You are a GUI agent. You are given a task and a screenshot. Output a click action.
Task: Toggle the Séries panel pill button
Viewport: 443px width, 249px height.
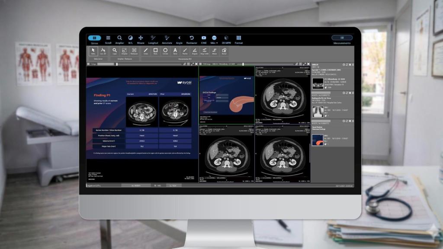(x=94, y=38)
